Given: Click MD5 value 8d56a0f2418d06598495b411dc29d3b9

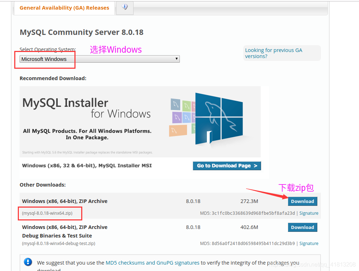Looking at the screenshot, I should tap(253, 243).
